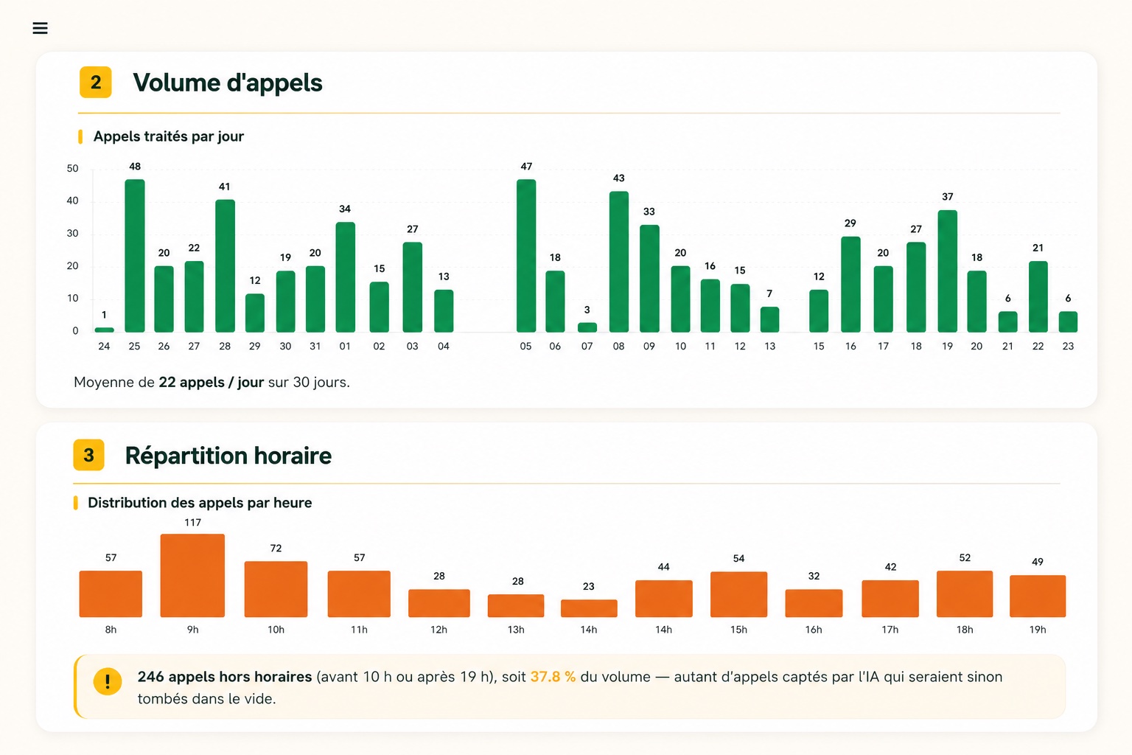Screen dimensions: 1132x755
Task: Click the y-axis label 50
Action: point(72,169)
